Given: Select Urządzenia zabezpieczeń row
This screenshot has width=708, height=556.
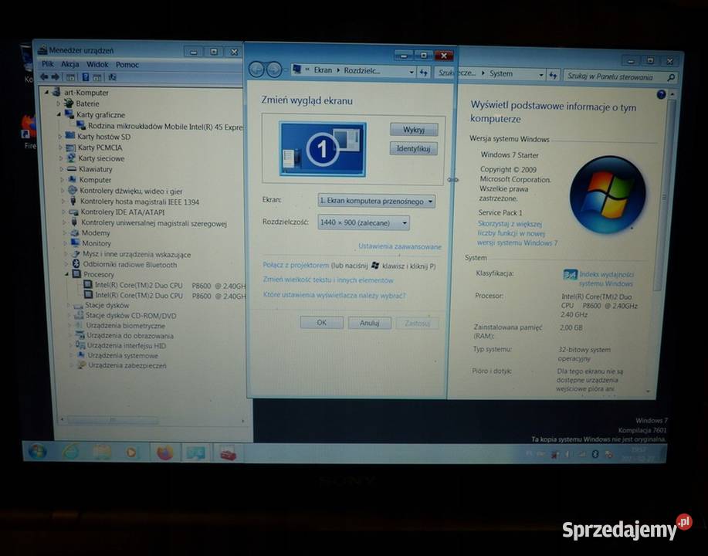Looking at the screenshot, I should [x=121, y=365].
